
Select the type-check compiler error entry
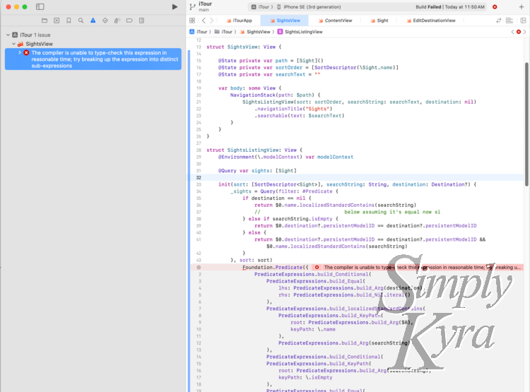[x=93, y=59]
